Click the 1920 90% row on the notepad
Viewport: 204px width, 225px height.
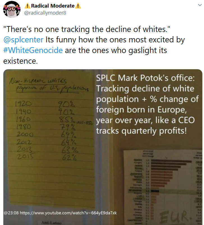(x=45, y=104)
